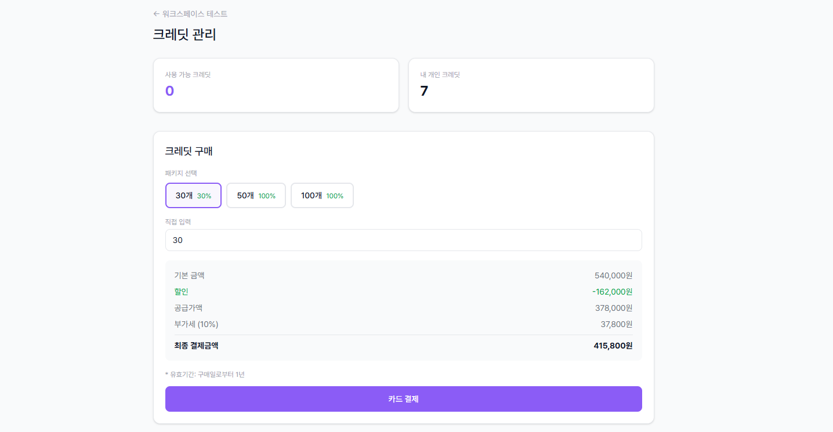Click the 유효기간 validity note text
The width and height of the screenshot is (833, 432).
[x=205, y=375]
